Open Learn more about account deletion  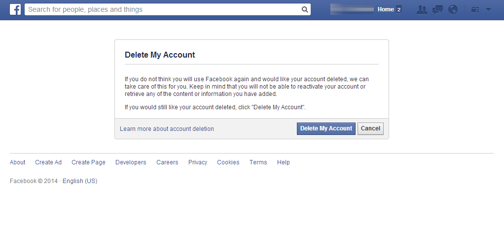[x=167, y=128]
